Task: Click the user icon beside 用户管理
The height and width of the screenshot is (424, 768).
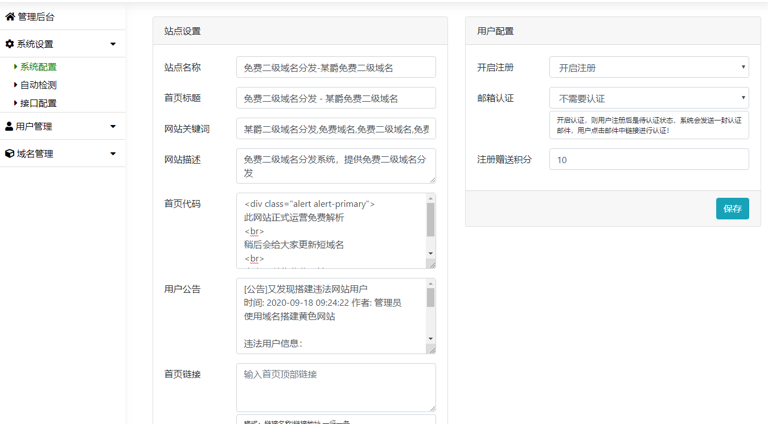Action: (9, 126)
